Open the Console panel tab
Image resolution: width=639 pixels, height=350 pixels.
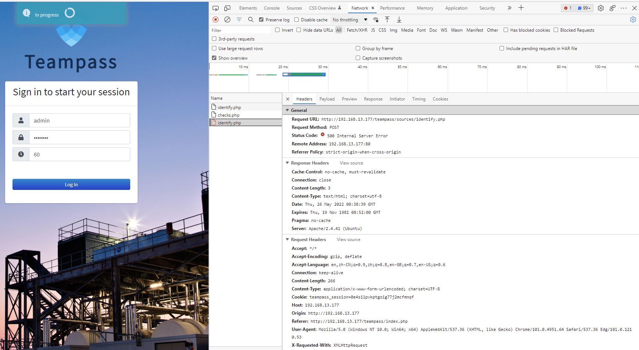point(271,8)
